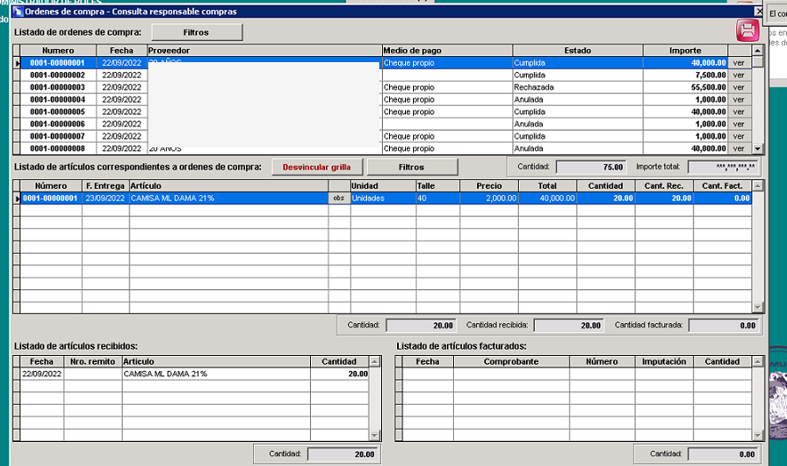Click F. Entrega column header
787x466 pixels.
coord(106,186)
